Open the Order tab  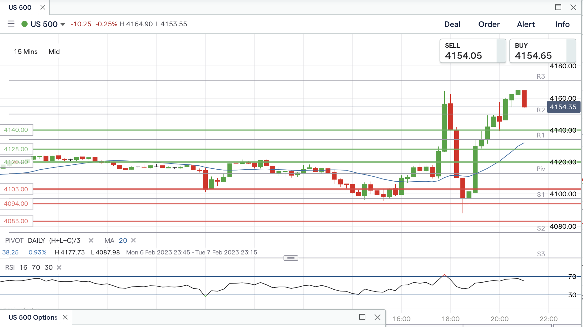coord(489,24)
